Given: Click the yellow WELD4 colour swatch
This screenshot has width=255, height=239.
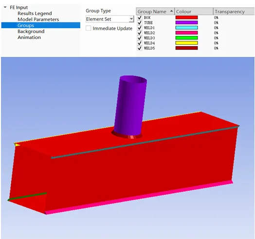Looking at the screenshot, I should [x=186, y=43].
